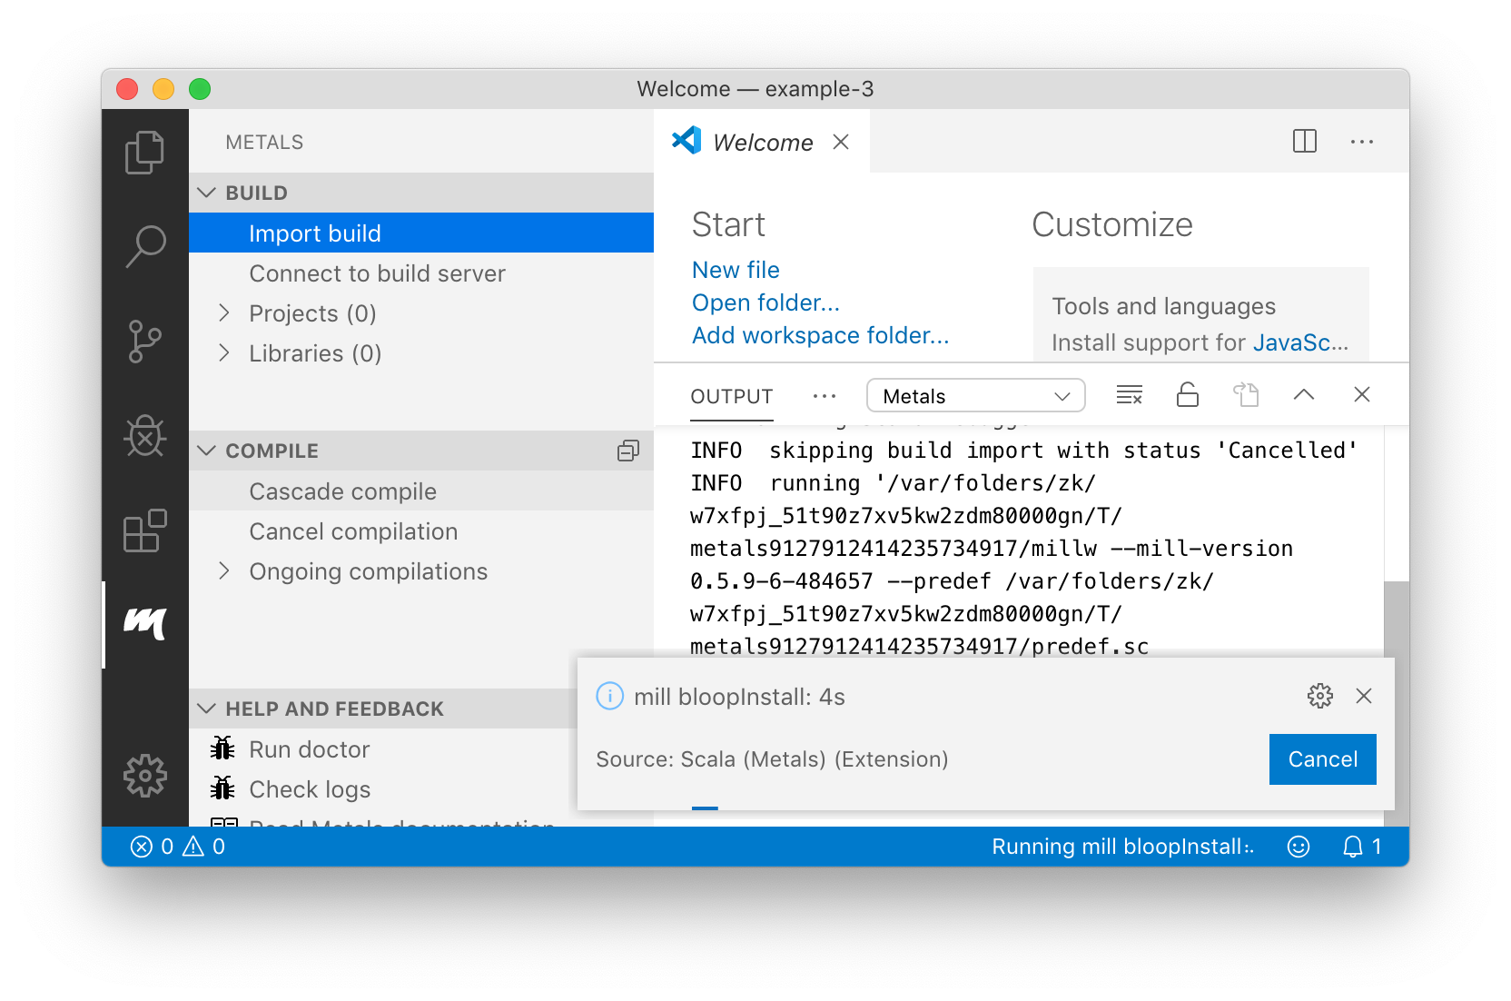Open notifications bell in status bar
1511x1001 pixels.
tap(1361, 847)
